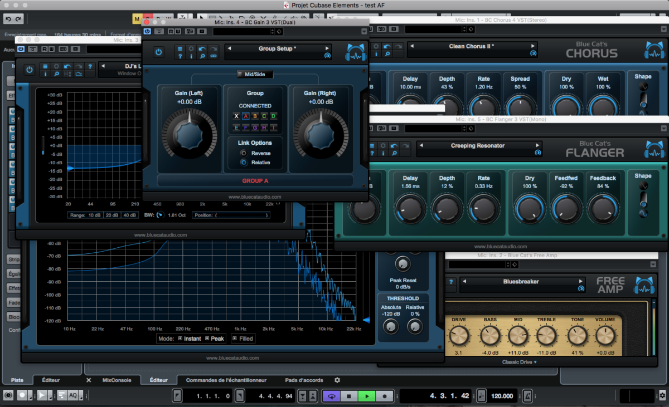The height and width of the screenshot is (407, 669).
Task: Toggle the Filled mode checkbox
Action: tap(234, 339)
